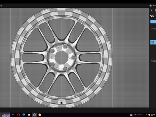Open Task View from taskbar

tap(13, 115)
